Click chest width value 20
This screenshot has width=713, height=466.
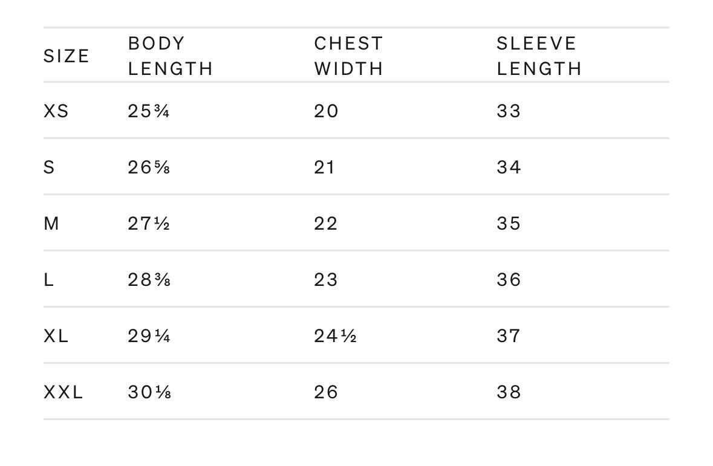[x=326, y=111]
